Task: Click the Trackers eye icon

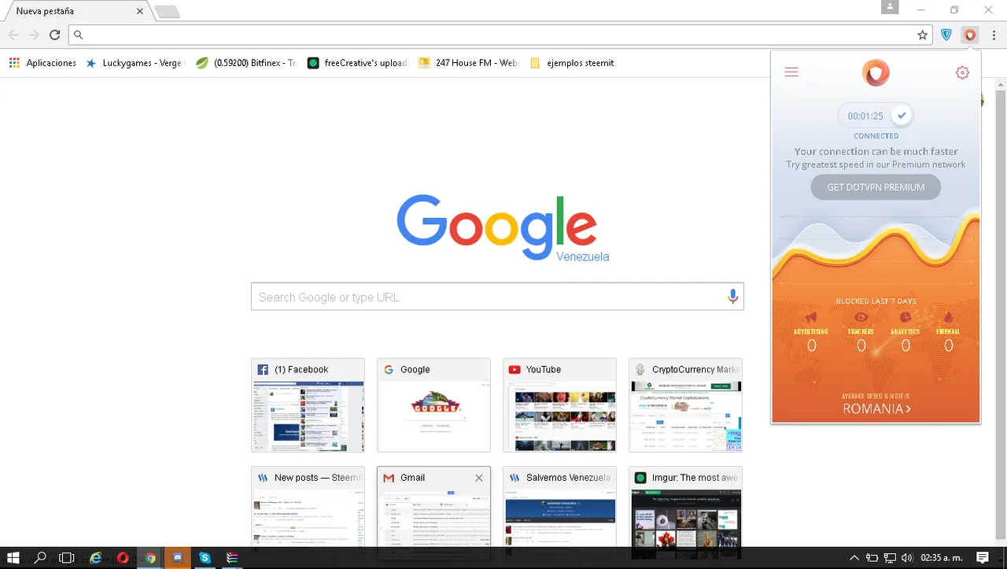Action: pos(861,317)
